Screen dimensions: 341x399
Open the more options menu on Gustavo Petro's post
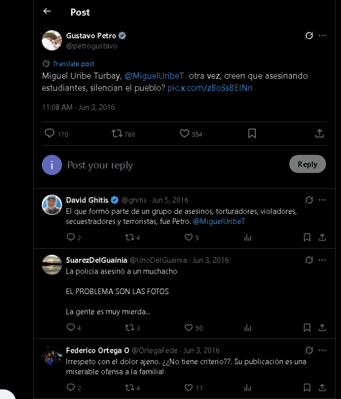[322, 36]
